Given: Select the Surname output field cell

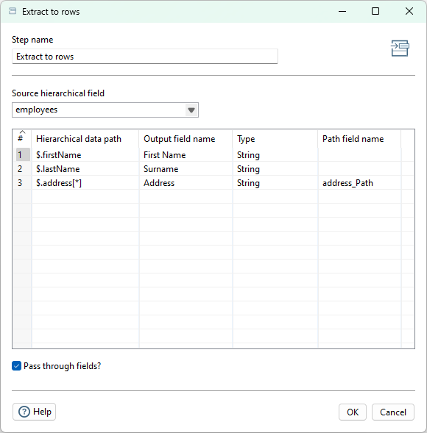Looking at the screenshot, I should pos(186,169).
